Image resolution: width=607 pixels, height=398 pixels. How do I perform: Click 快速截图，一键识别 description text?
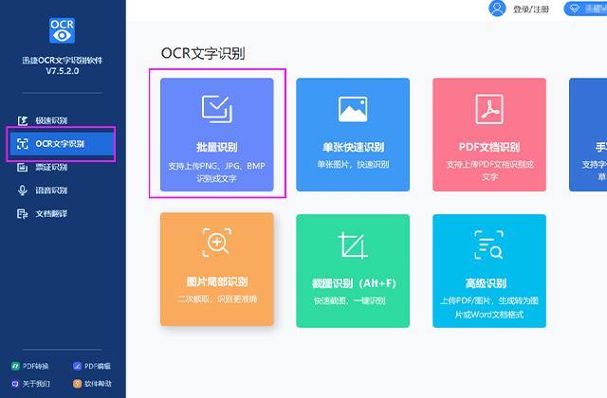pyautogui.click(x=350, y=300)
